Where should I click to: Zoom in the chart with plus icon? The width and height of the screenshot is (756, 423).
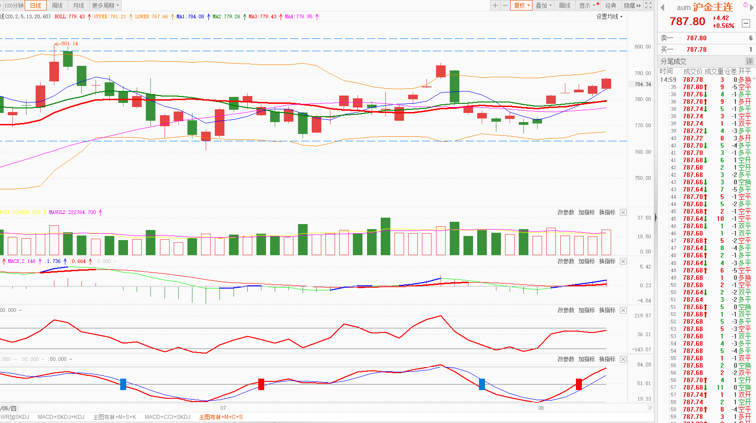(x=495, y=5)
